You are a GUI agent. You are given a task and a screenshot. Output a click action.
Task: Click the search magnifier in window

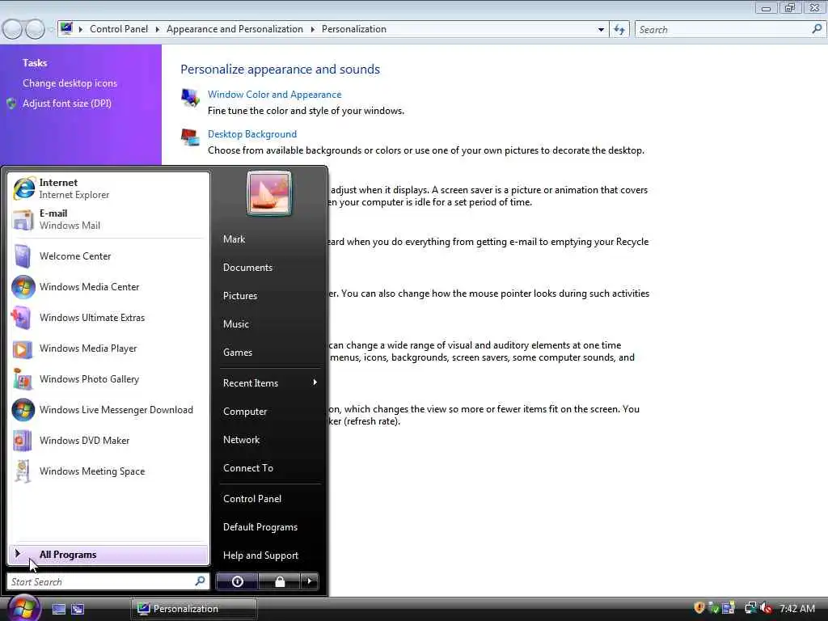(x=817, y=30)
